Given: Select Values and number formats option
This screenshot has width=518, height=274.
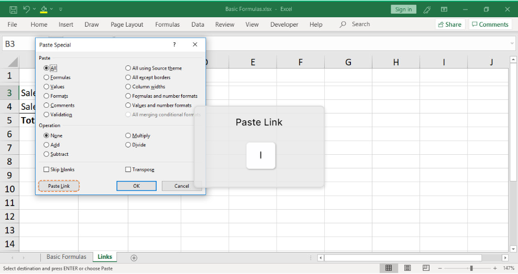Looking at the screenshot, I should [x=158, y=105].
